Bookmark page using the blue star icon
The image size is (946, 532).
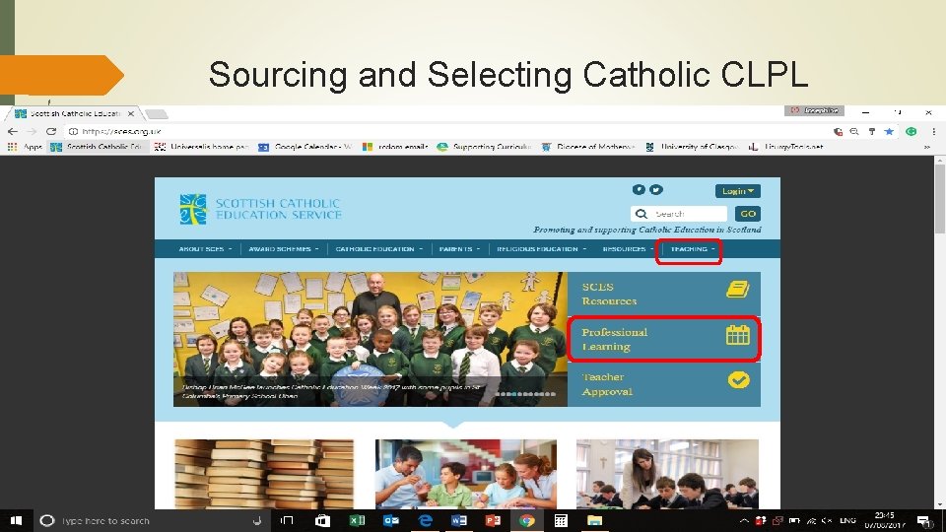click(x=889, y=131)
